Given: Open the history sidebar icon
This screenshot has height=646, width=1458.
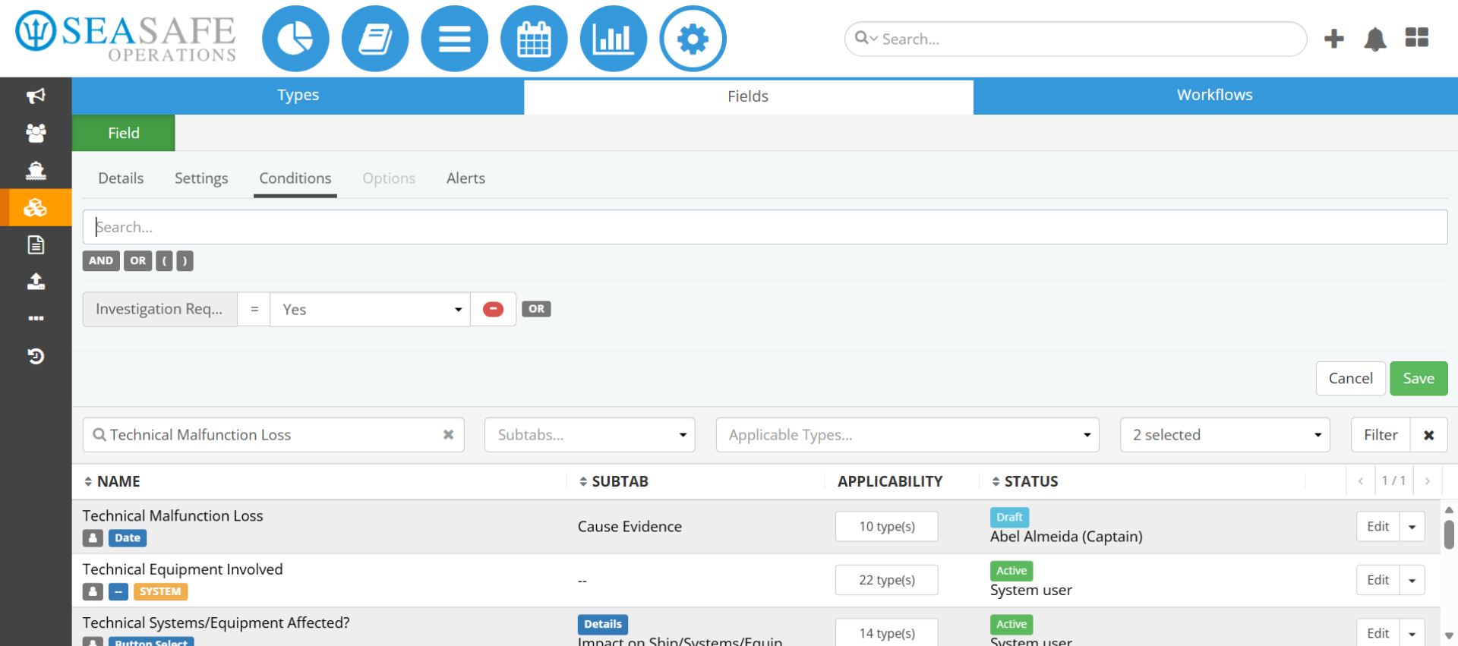Looking at the screenshot, I should (x=36, y=355).
